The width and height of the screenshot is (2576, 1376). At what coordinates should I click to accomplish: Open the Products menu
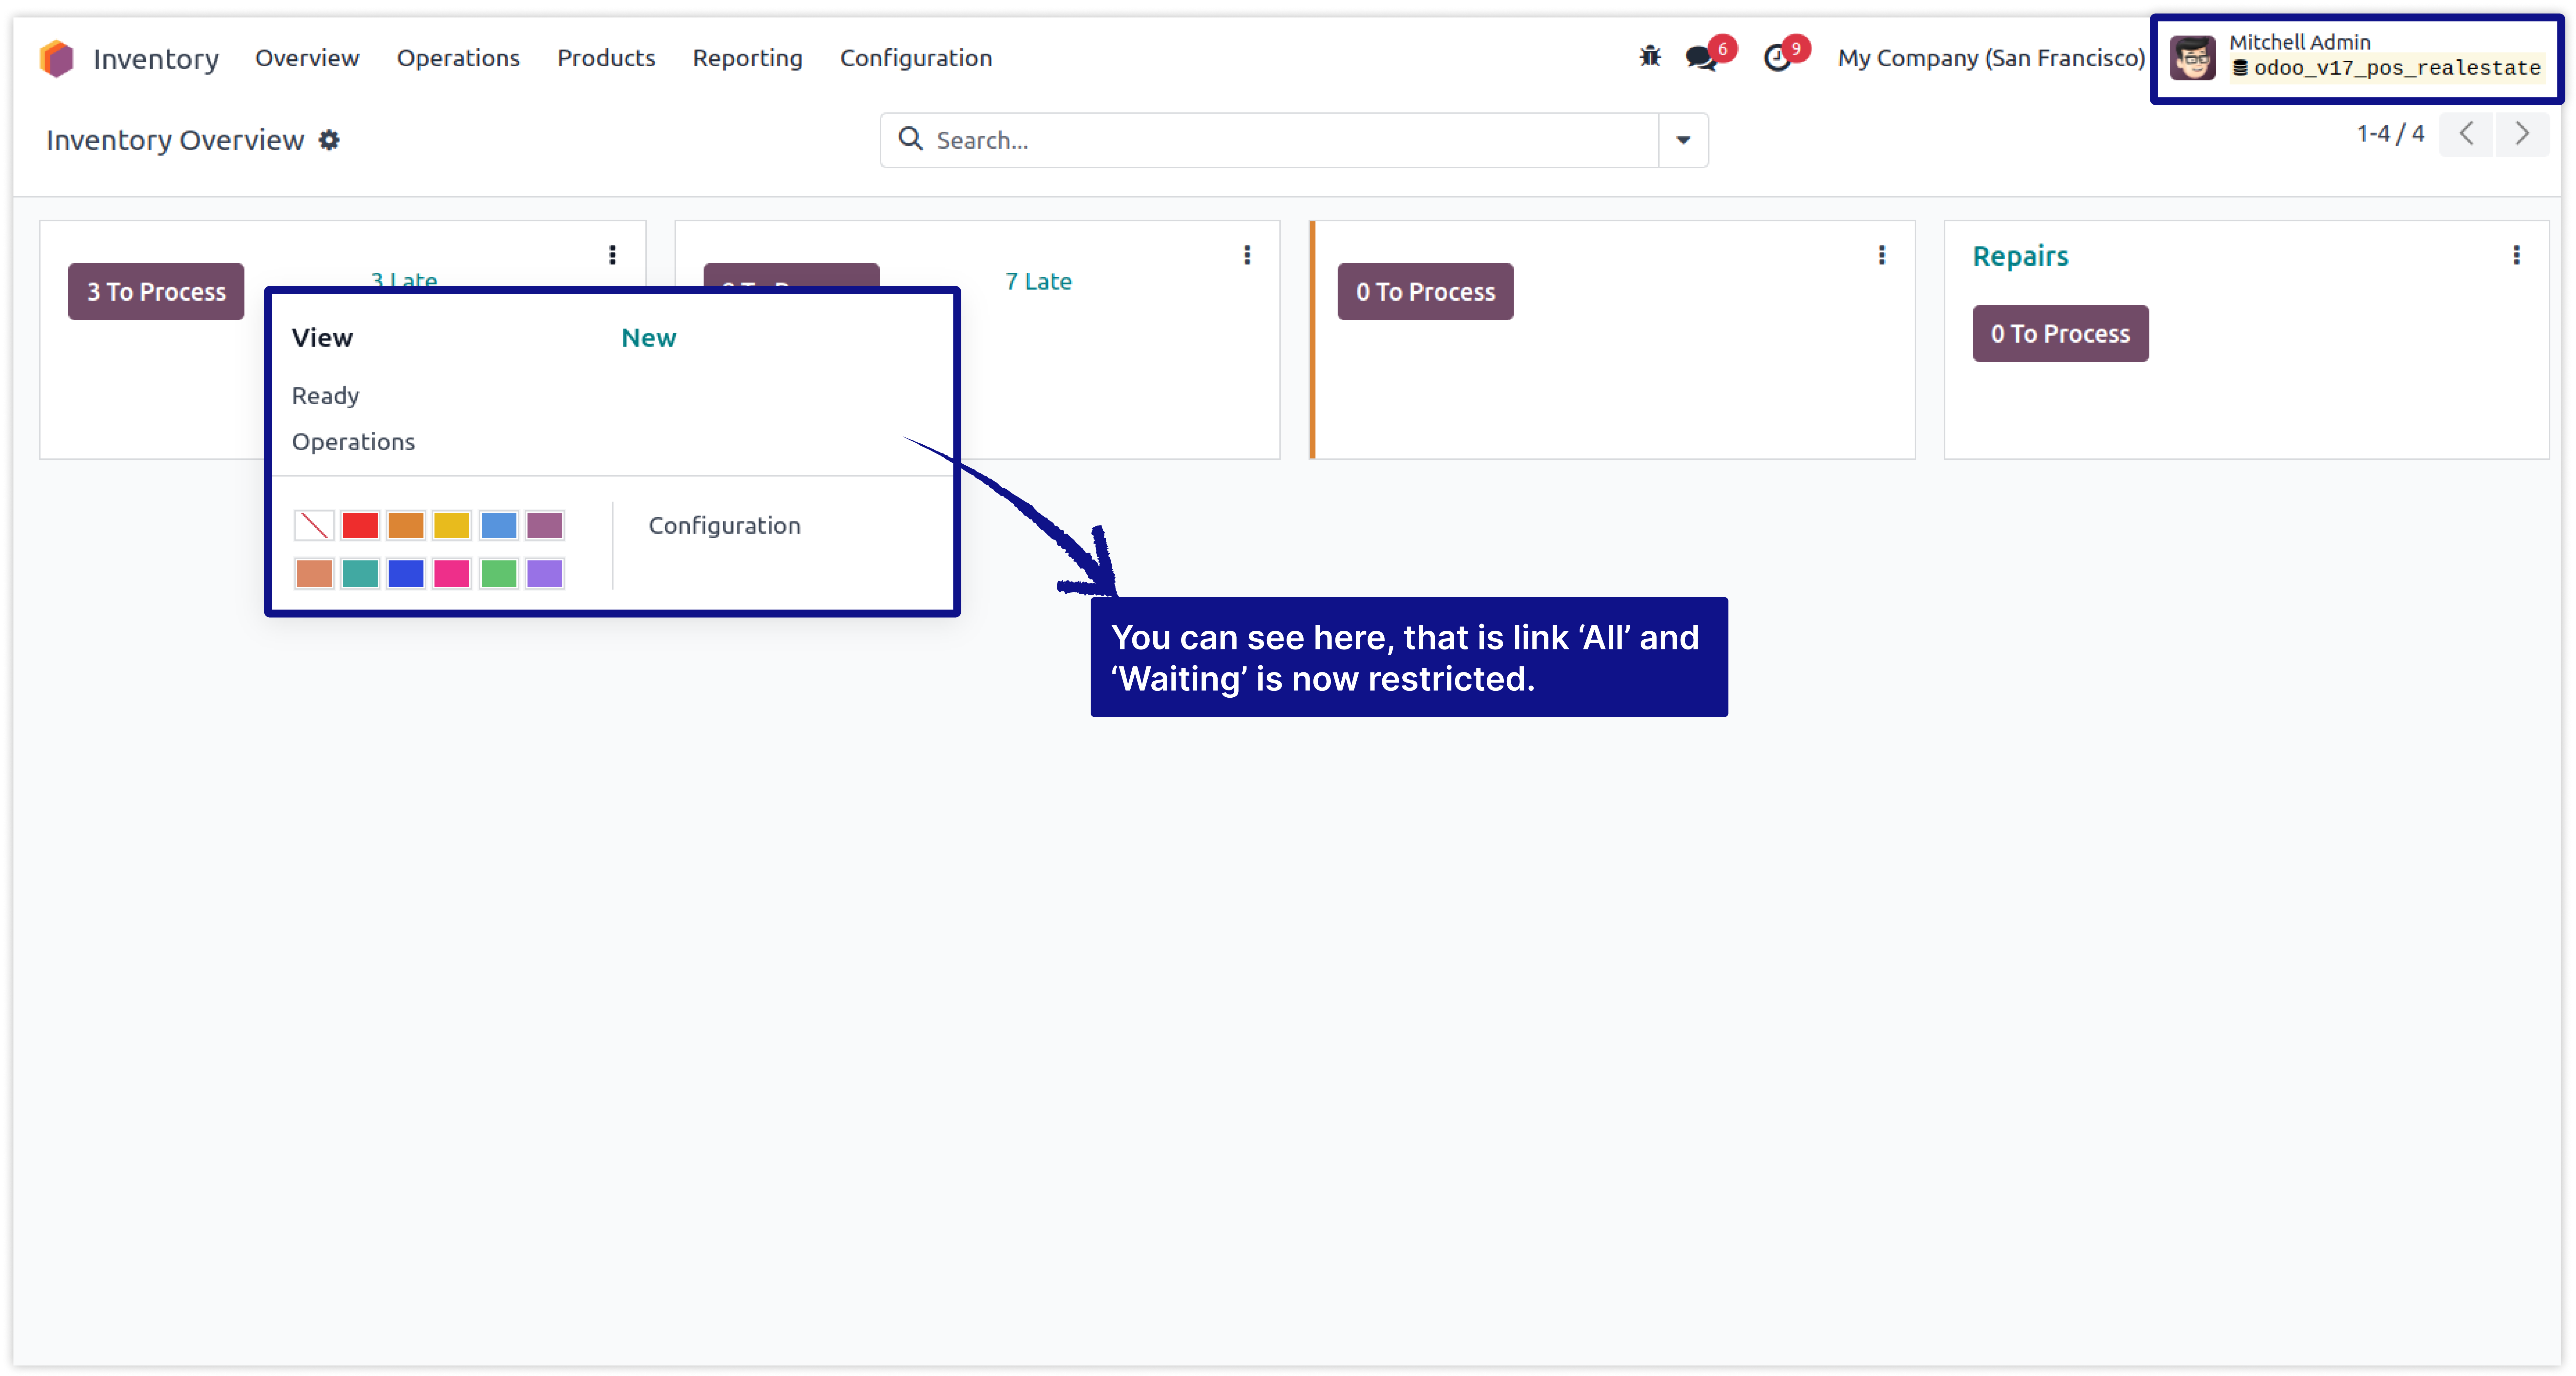pos(606,58)
